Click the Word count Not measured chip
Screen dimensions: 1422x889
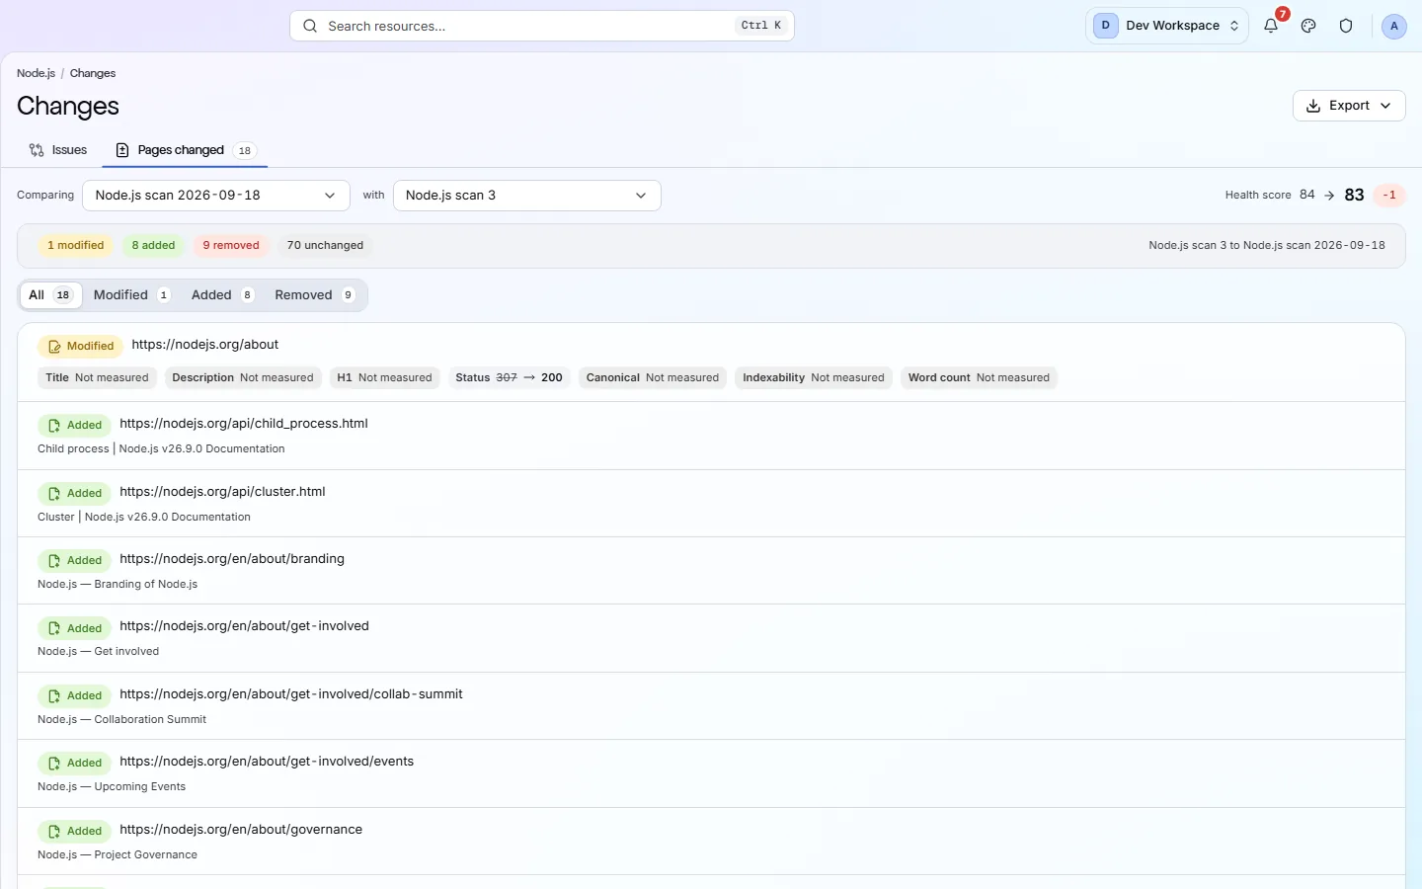979,378
